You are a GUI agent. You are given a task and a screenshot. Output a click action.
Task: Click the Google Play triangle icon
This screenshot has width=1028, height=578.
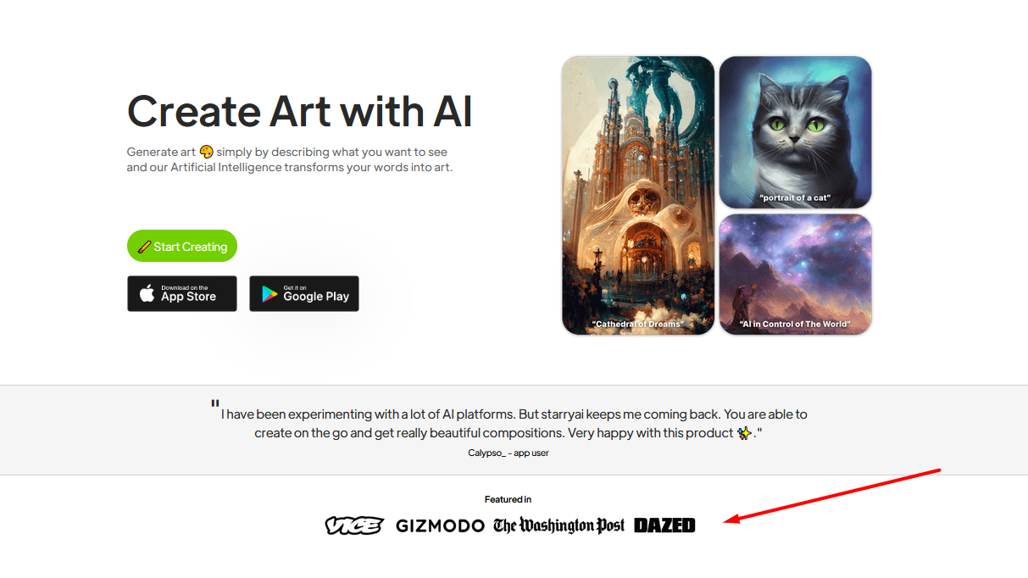pos(270,294)
